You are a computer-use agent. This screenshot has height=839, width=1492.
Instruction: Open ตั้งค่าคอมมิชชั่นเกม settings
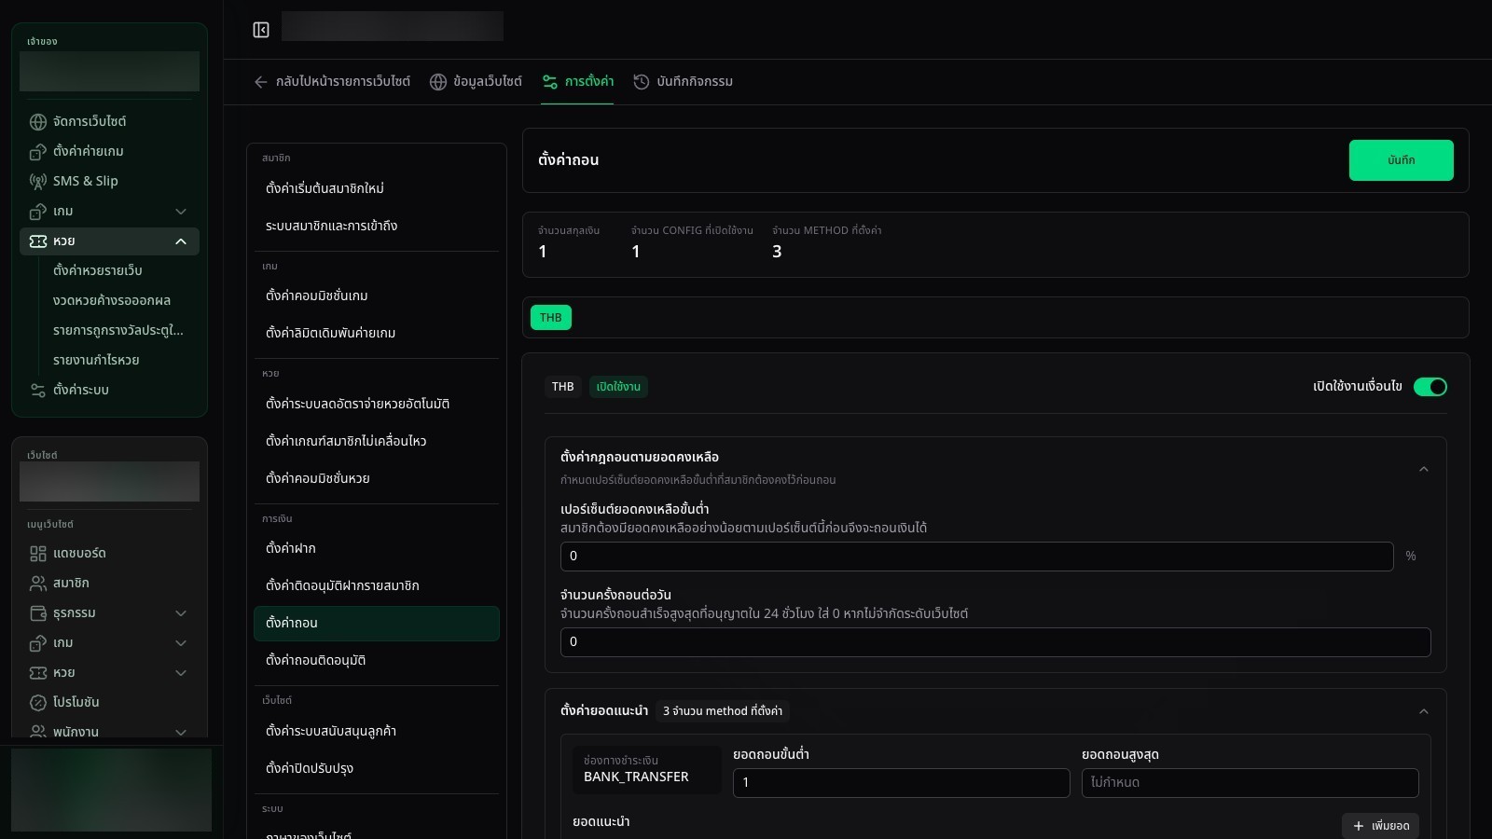377,296
